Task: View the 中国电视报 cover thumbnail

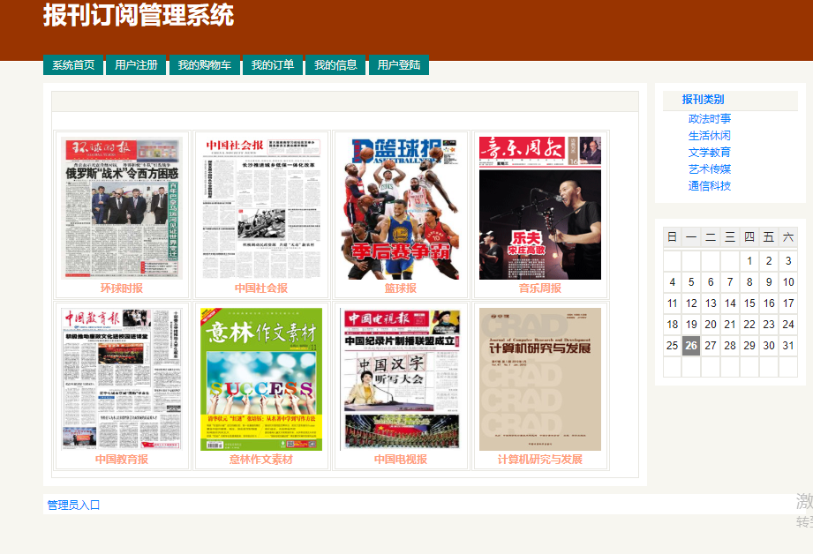Action: pyautogui.click(x=401, y=379)
